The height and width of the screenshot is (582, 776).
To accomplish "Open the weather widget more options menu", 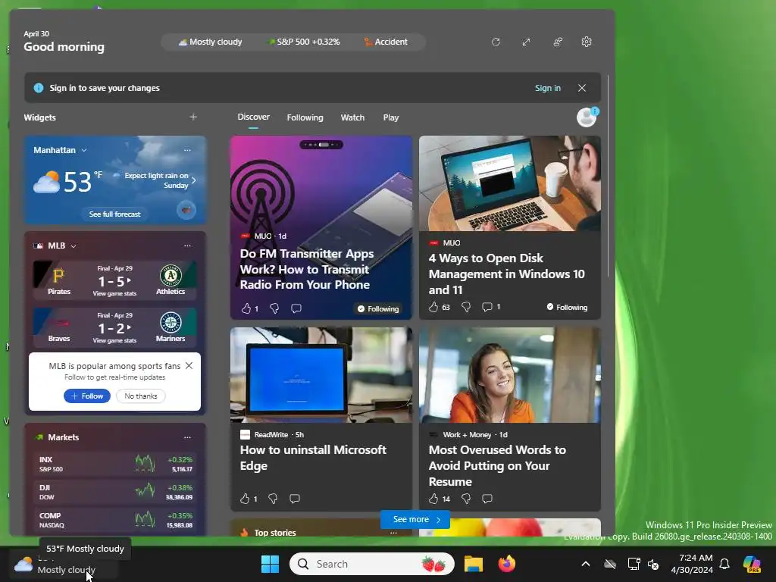I will (187, 150).
